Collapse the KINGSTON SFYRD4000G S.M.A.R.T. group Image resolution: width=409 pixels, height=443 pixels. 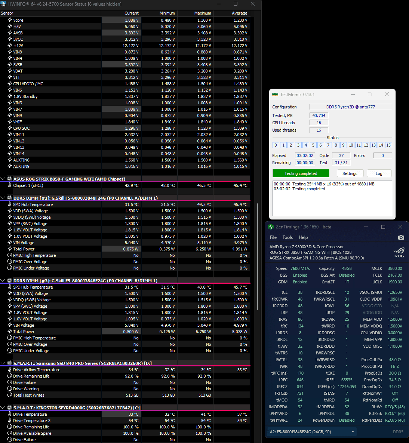[3, 407]
